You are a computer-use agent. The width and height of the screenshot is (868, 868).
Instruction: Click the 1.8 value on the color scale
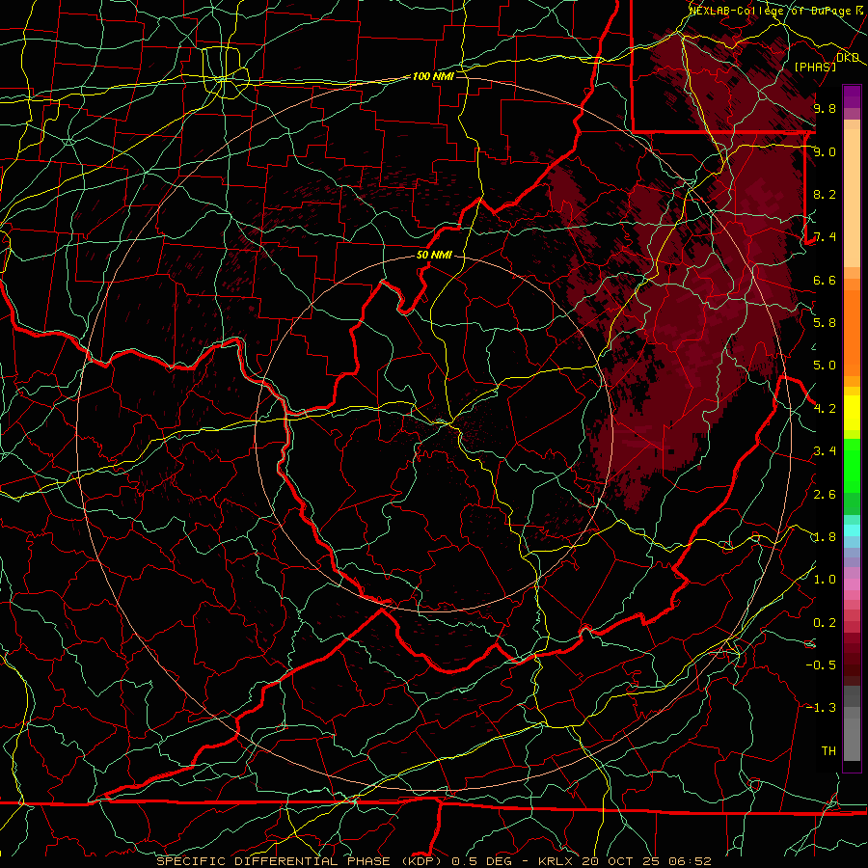pos(825,537)
